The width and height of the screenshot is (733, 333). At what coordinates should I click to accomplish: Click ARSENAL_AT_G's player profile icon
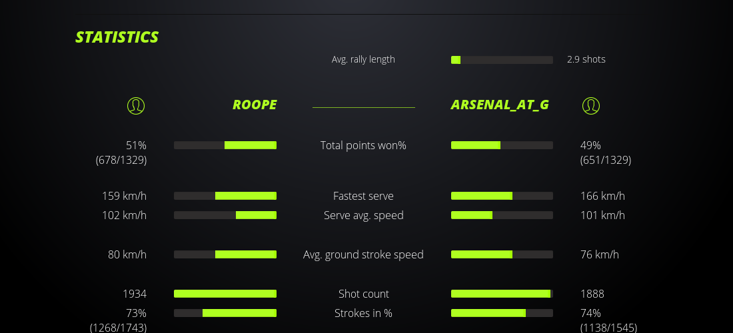coord(591,105)
